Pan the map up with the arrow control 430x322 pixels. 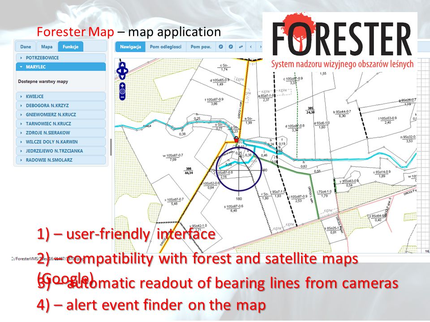tap(122, 65)
